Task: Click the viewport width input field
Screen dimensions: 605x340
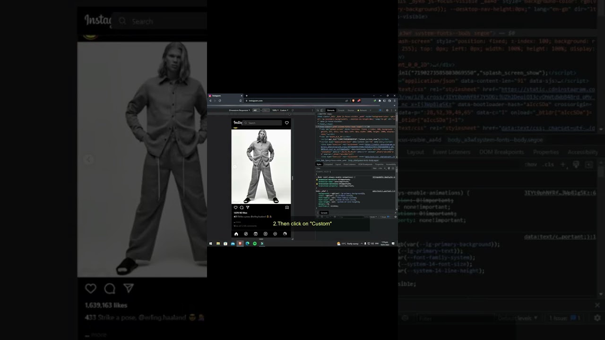Action: [x=256, y=110]
